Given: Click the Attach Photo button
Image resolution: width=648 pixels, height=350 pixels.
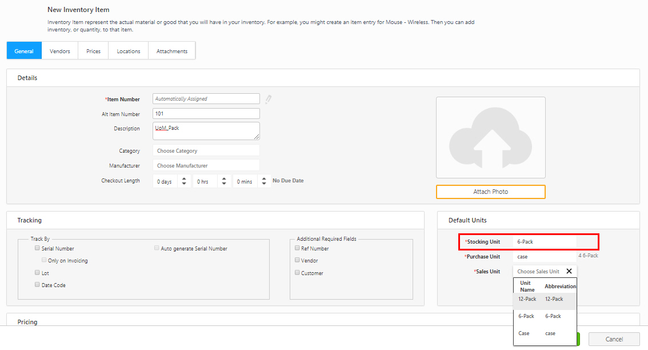Looking at the screenshot, I should point(490,192).
